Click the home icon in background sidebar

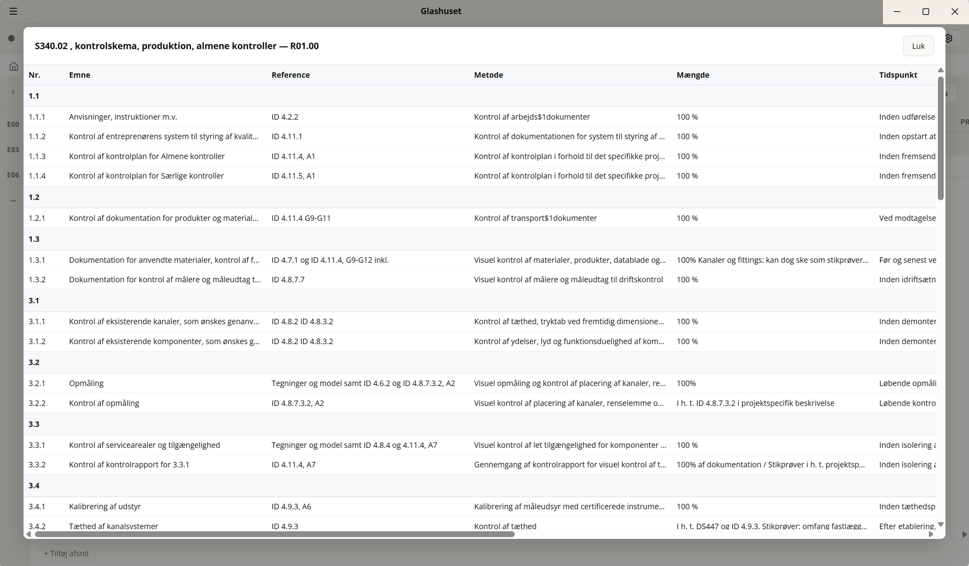pyautogui.click(x=14, y=66)
